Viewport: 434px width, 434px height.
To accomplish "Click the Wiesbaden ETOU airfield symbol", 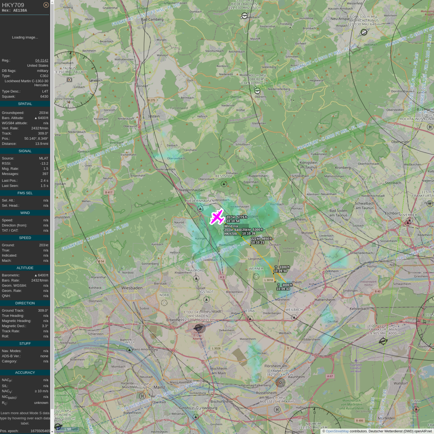I will 199,328.
